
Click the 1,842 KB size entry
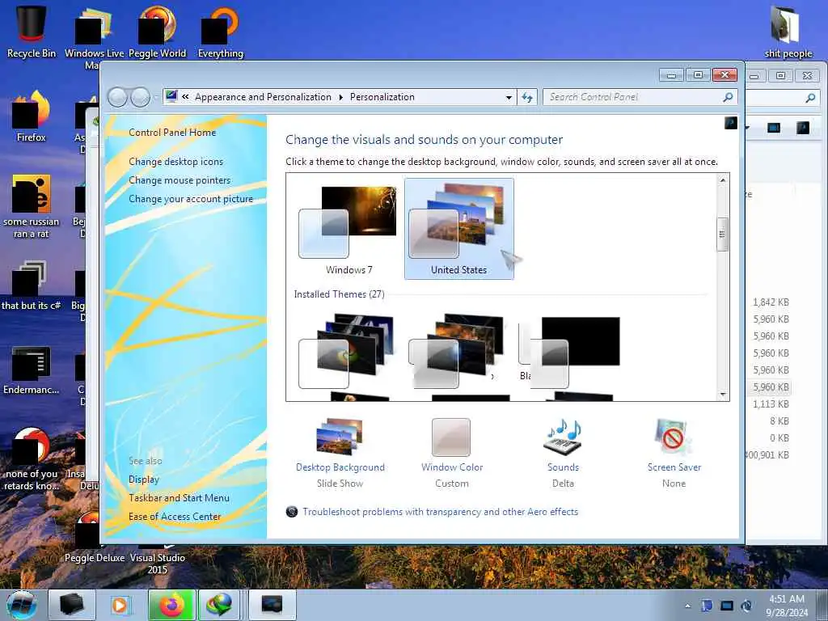[x=771, y=302]
